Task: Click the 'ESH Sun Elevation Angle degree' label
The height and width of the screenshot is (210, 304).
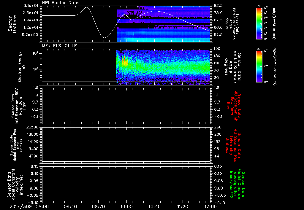Action: coord(232,24)
